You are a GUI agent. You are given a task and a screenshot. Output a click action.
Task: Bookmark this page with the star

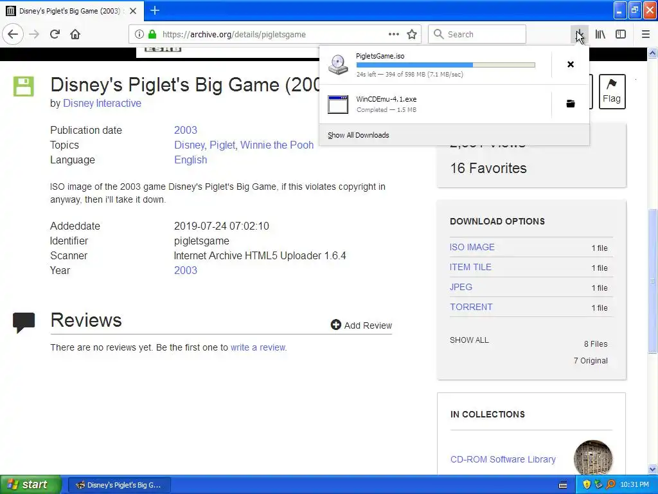click(x=412, y=34)
